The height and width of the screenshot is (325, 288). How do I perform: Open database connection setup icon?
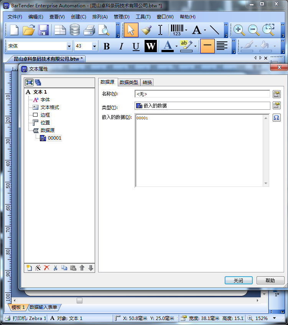75,30
